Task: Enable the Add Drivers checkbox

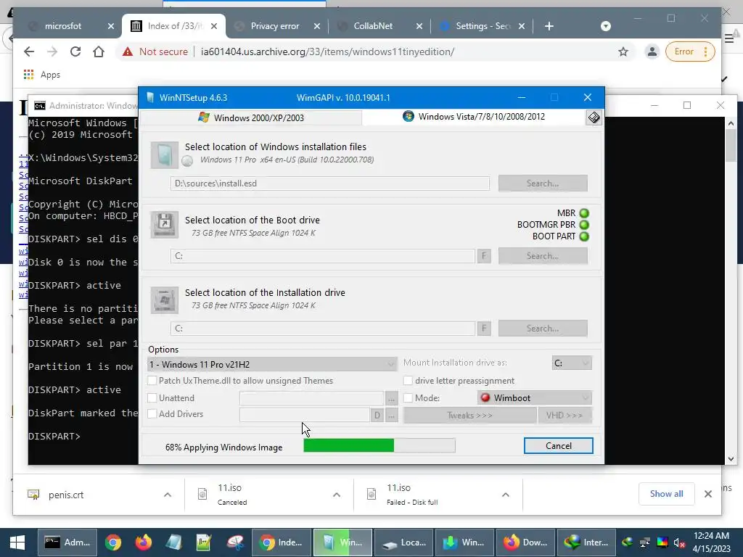Action: [x=152, y=413]
